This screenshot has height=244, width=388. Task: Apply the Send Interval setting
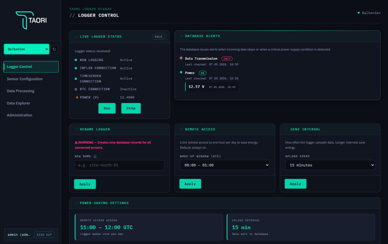coord(296,184)
